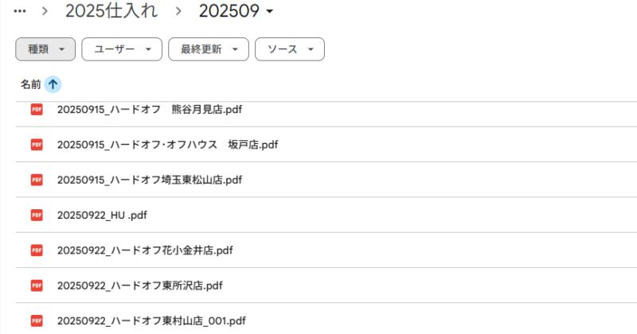Screen dimensions: 637x334
Task: Toggle name sort direction arrow
Action: [x=53, y=83]
